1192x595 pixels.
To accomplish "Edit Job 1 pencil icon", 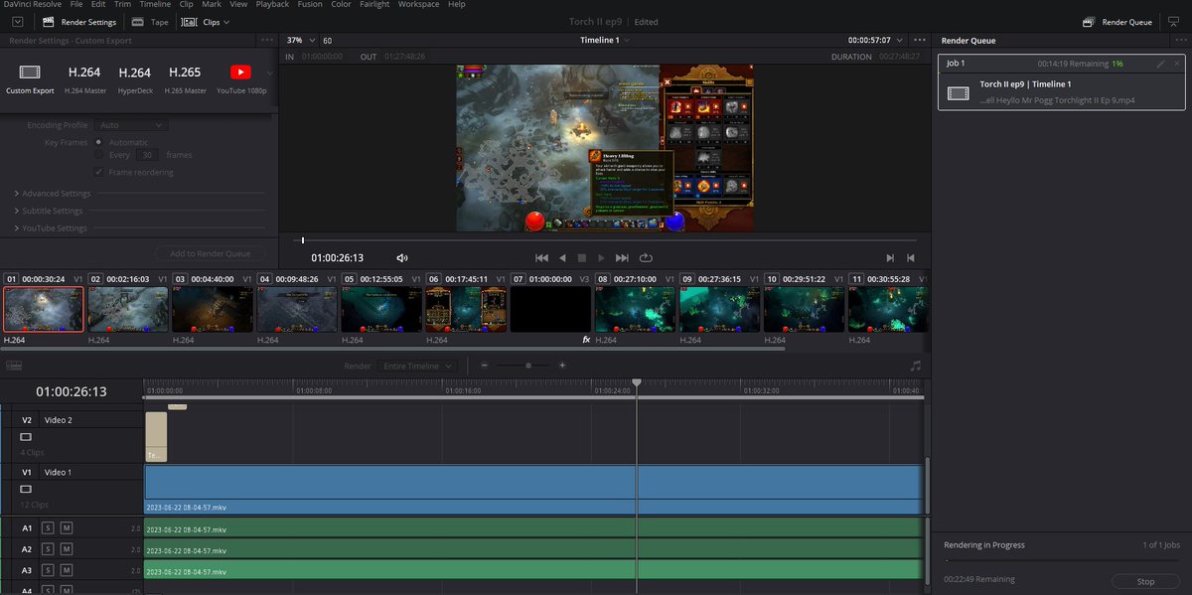I will [1160, 64].
